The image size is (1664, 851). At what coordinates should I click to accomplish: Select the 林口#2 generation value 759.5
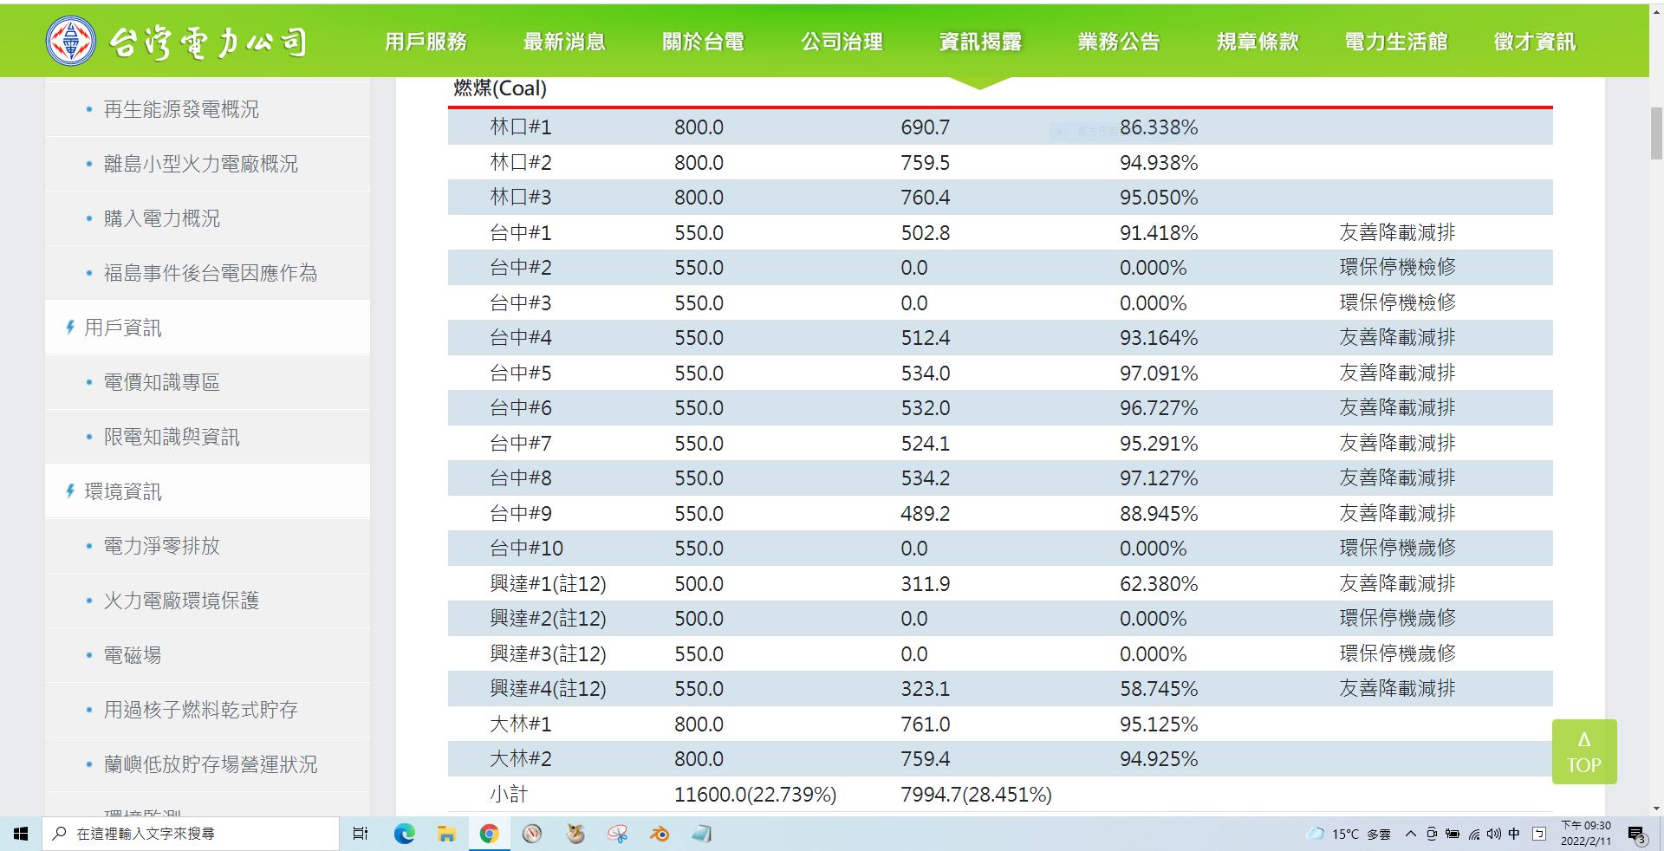(925, 163)
